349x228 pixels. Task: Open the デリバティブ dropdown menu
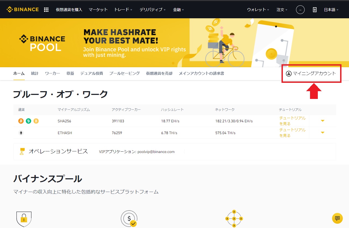tap(152, 10)
